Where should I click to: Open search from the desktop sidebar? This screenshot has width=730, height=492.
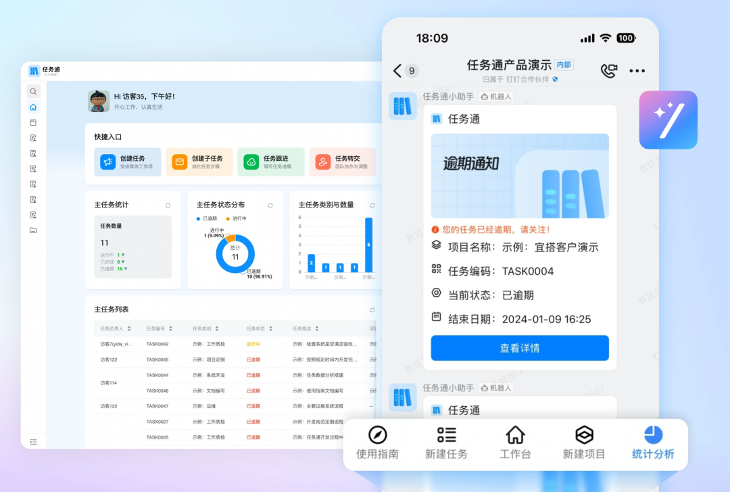[x=33, y=91]
